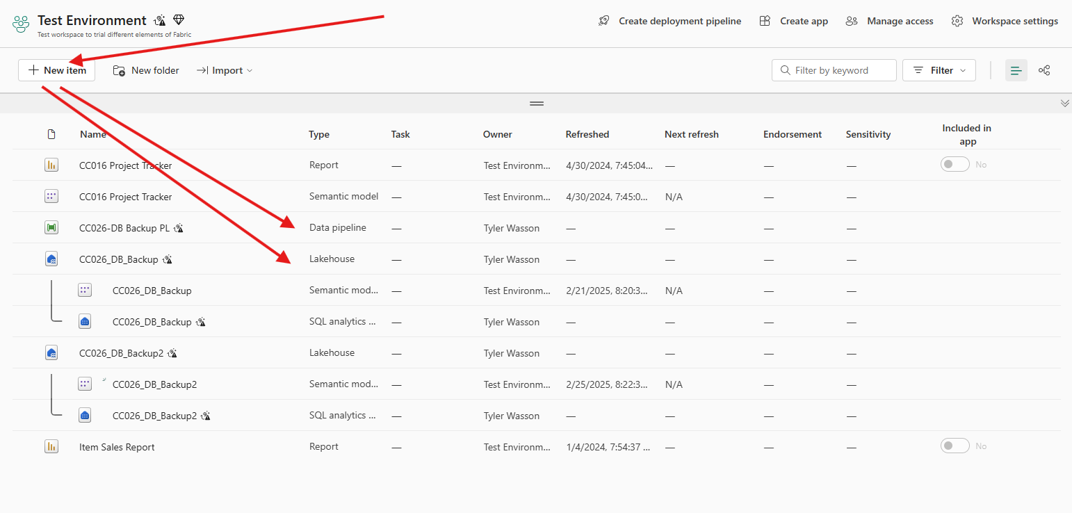Viewport: 1072px width, 513px height.
Task: Click the list view icon near the filter
Action: (x=1016, y=70)
